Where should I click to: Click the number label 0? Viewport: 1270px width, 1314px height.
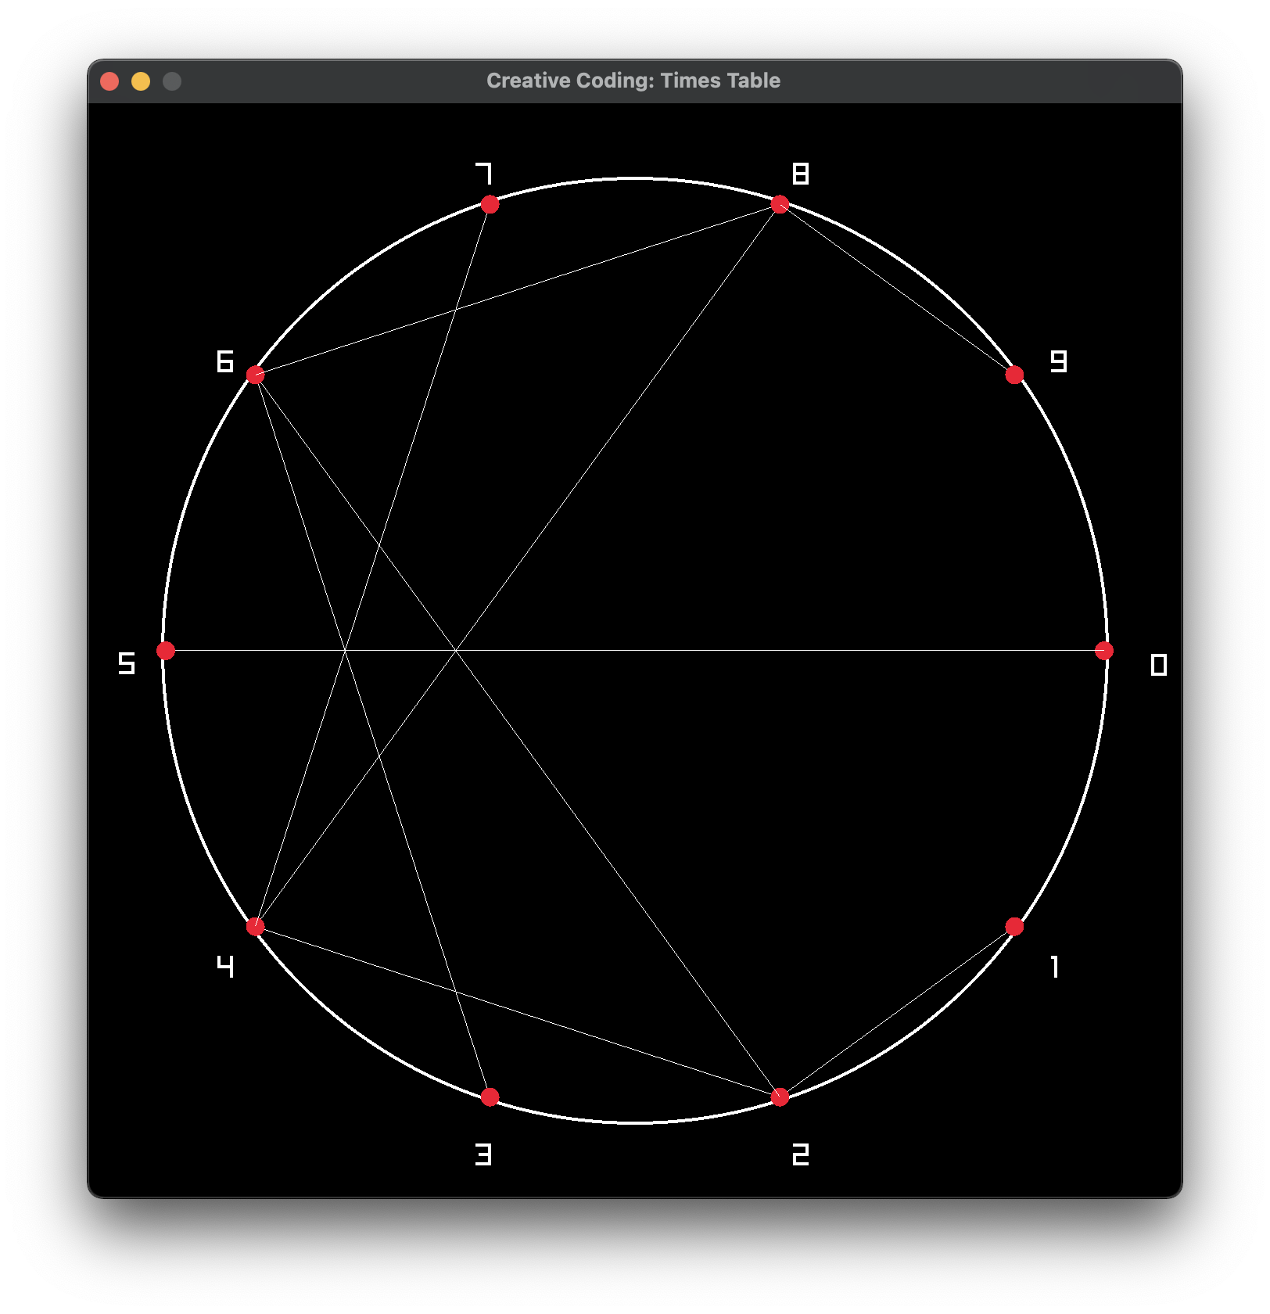[x=1159, y=665]
